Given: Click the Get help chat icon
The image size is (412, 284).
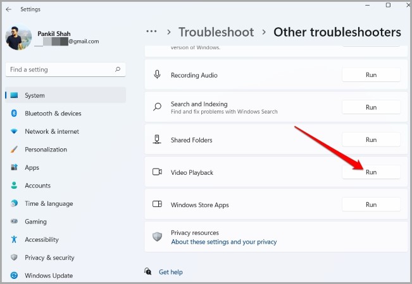Looking at the screenshot, I should (148, 271).
